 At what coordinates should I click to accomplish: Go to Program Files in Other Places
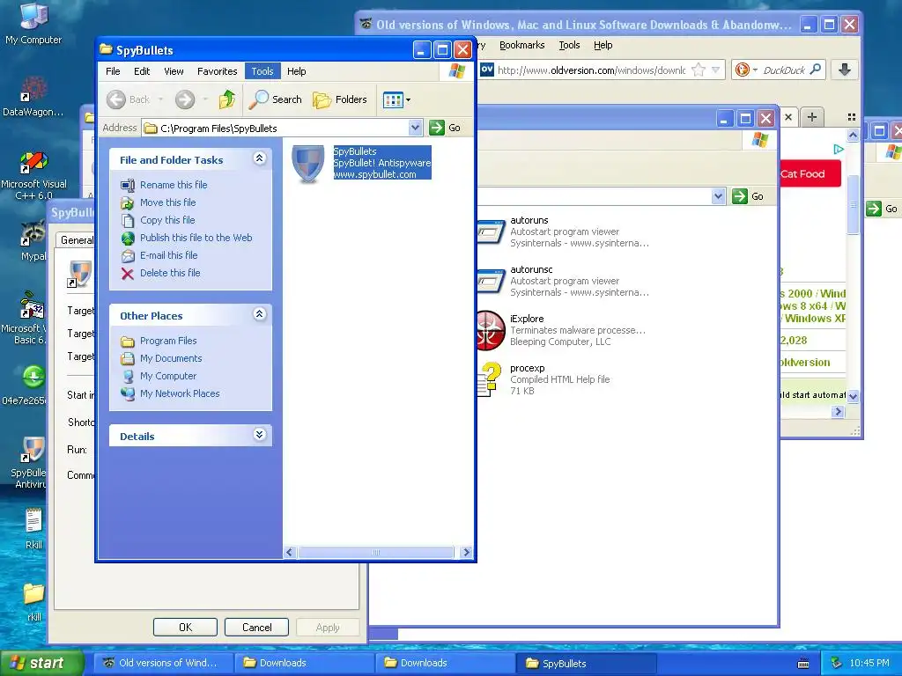[168, 341]
